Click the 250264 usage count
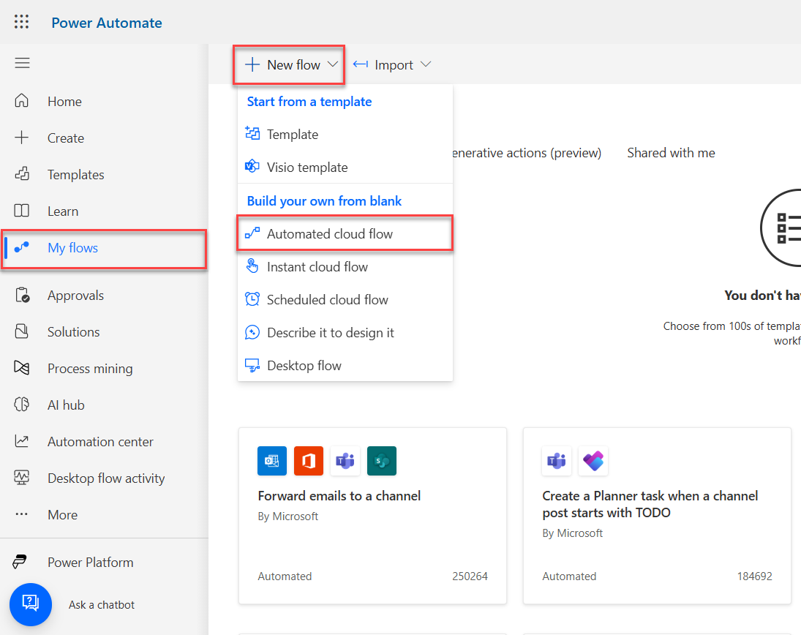Screen dimensions: 801x635 pyautogui.click(x=470, y=576)
